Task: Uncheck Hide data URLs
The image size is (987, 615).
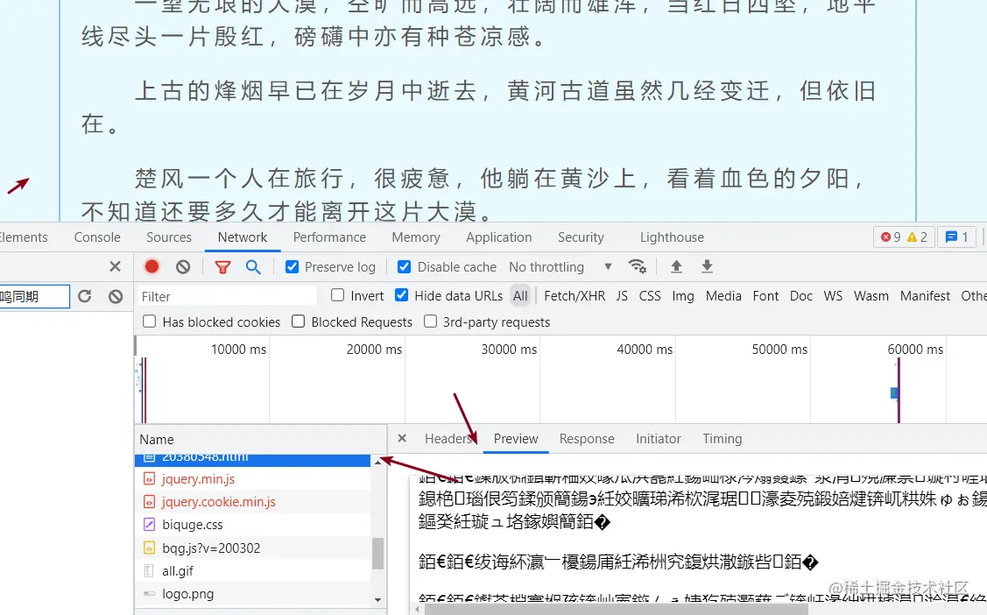Action: coord(402,294)
